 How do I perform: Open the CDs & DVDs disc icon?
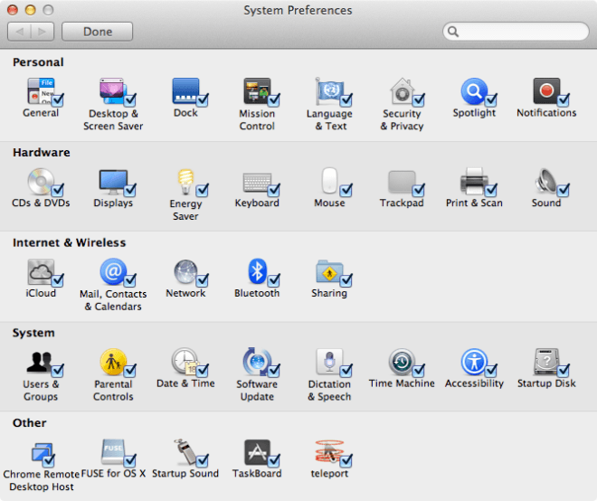[41, 181]
